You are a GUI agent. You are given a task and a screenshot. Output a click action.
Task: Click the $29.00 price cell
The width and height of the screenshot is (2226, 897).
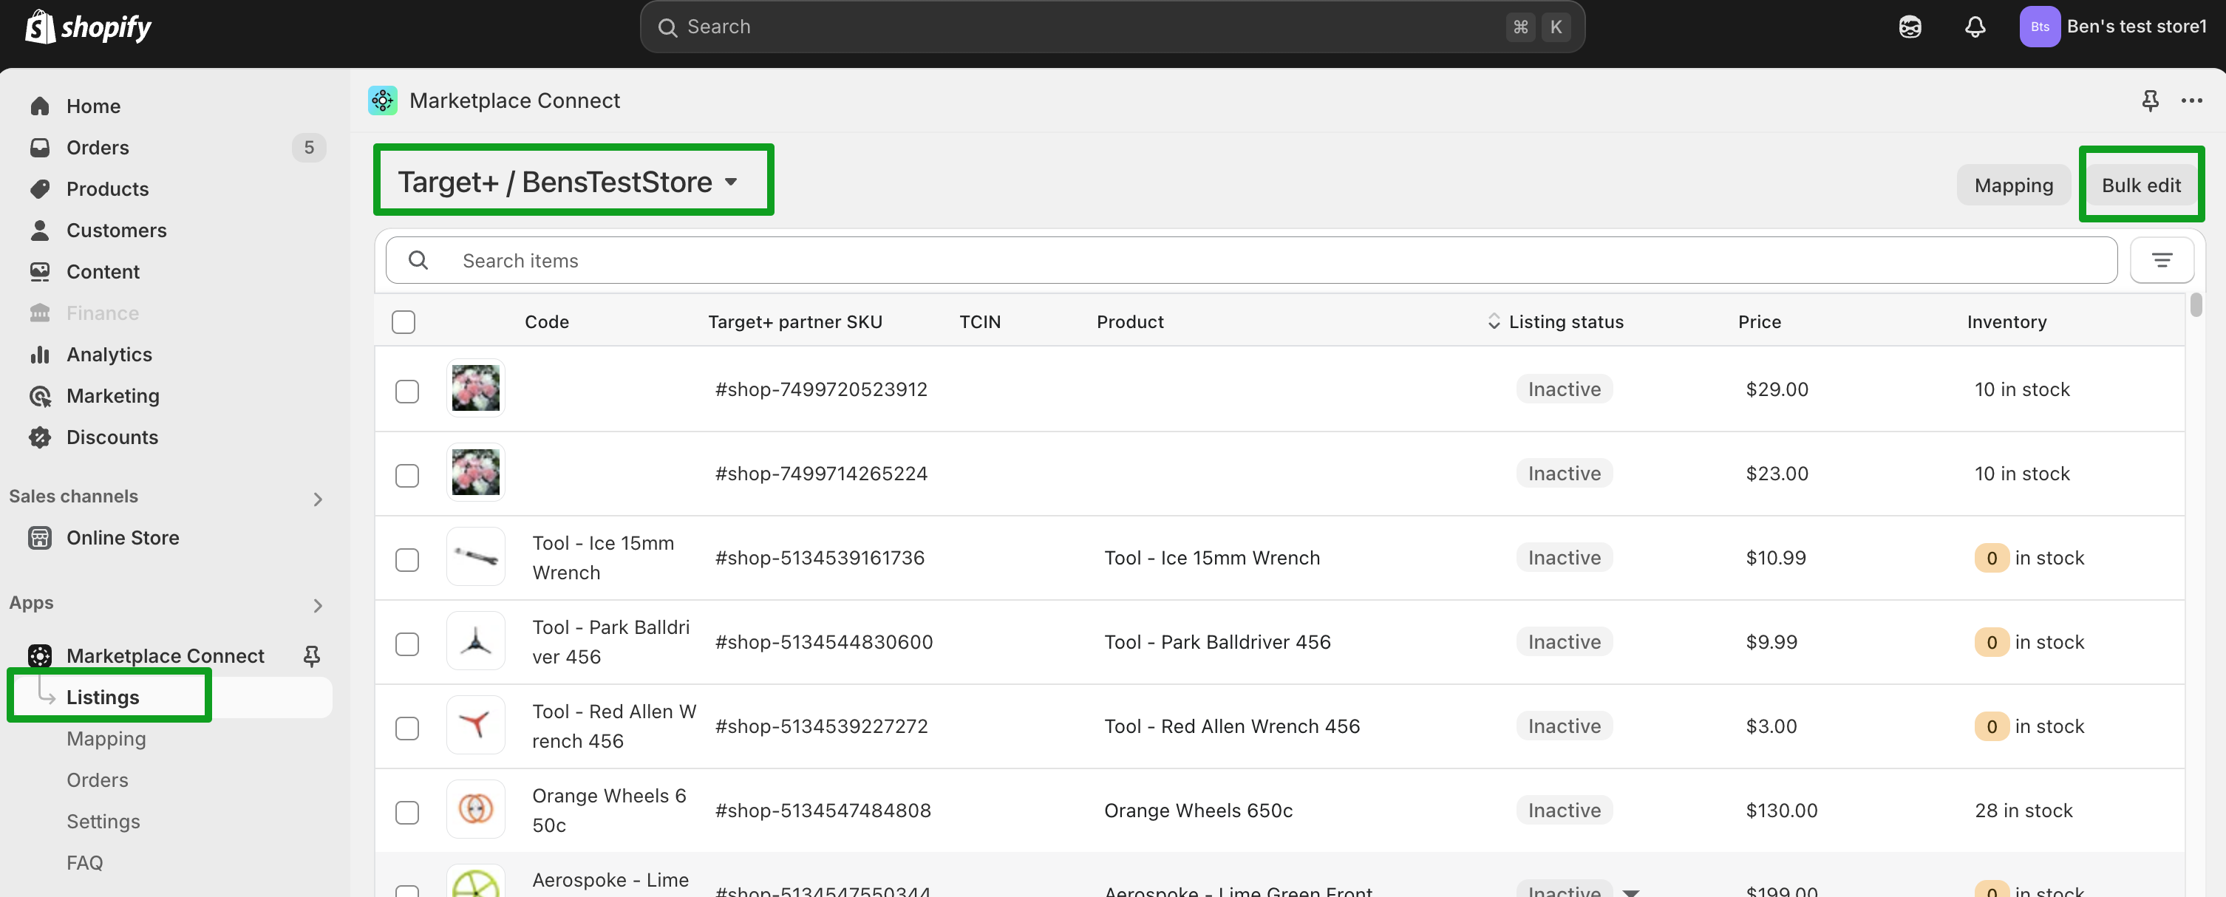[1777, 389]
